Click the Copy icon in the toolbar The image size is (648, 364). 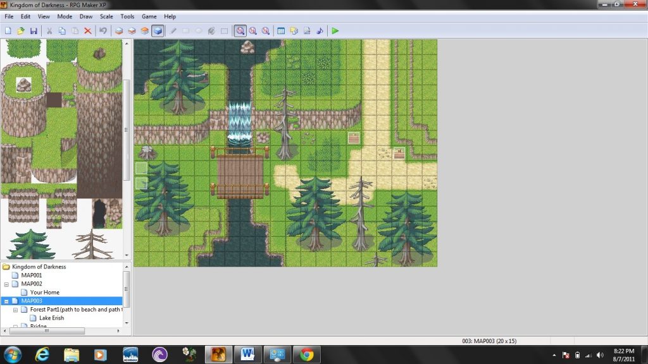click(x=62, y=31)
